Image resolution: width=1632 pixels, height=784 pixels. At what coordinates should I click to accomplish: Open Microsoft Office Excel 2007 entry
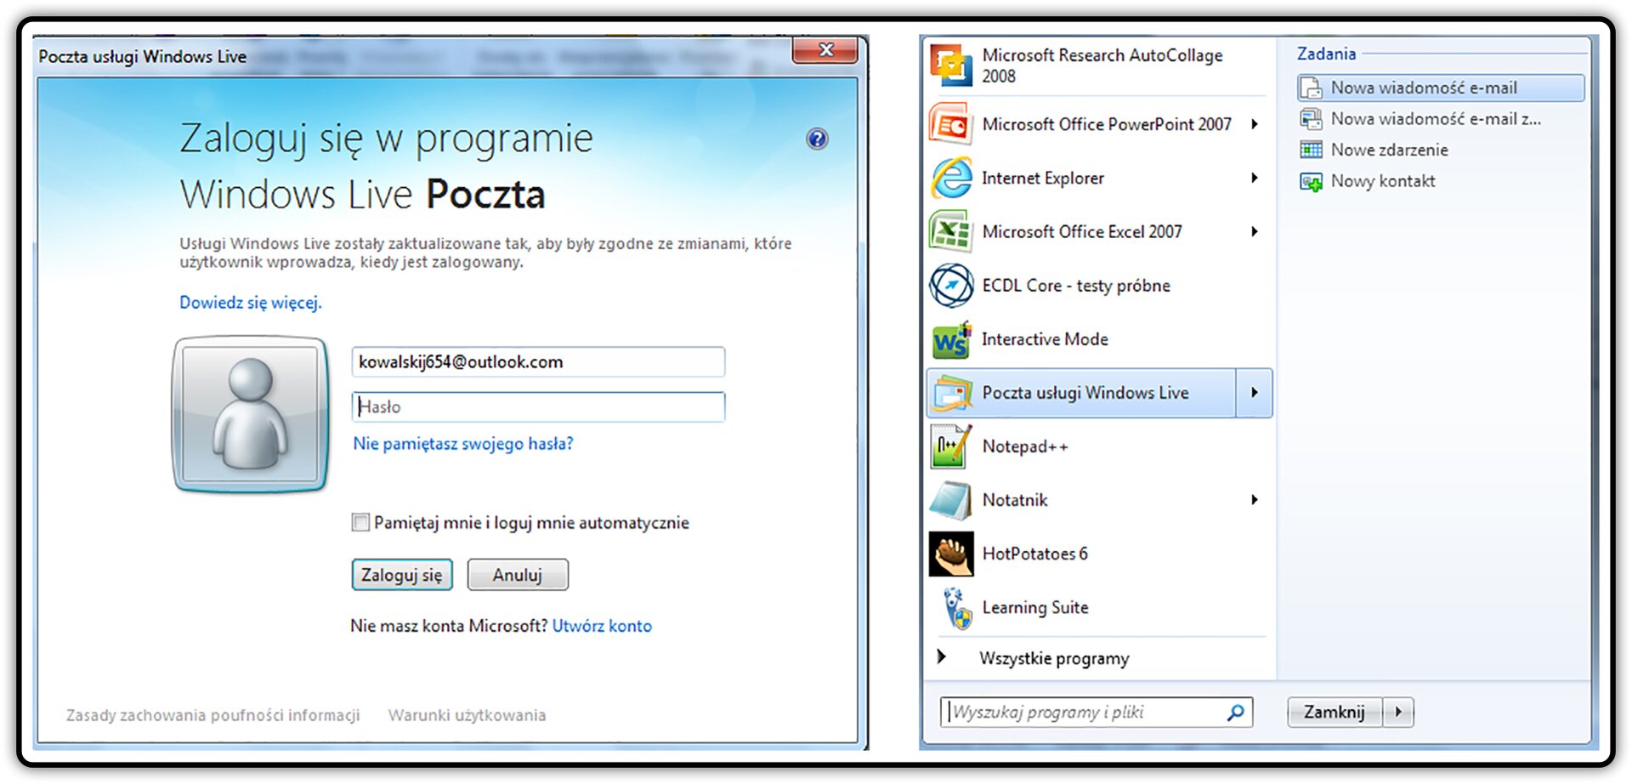coord(1098,231)
